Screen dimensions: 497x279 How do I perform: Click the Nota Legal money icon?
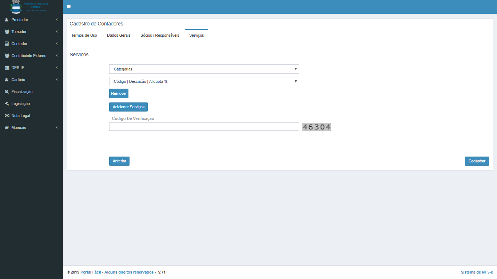click(x=7, y=116)
